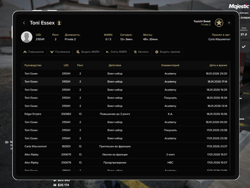Click the Руководство column header
250x188 pixels.
[x=33, y=65]
